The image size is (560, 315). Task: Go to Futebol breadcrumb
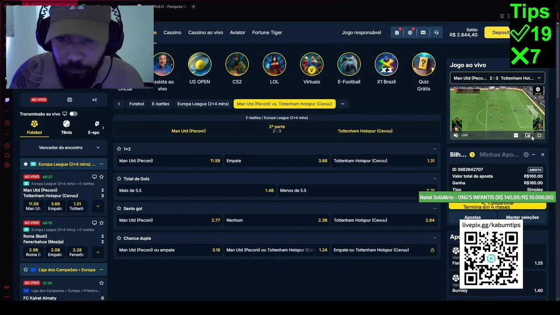136,104
